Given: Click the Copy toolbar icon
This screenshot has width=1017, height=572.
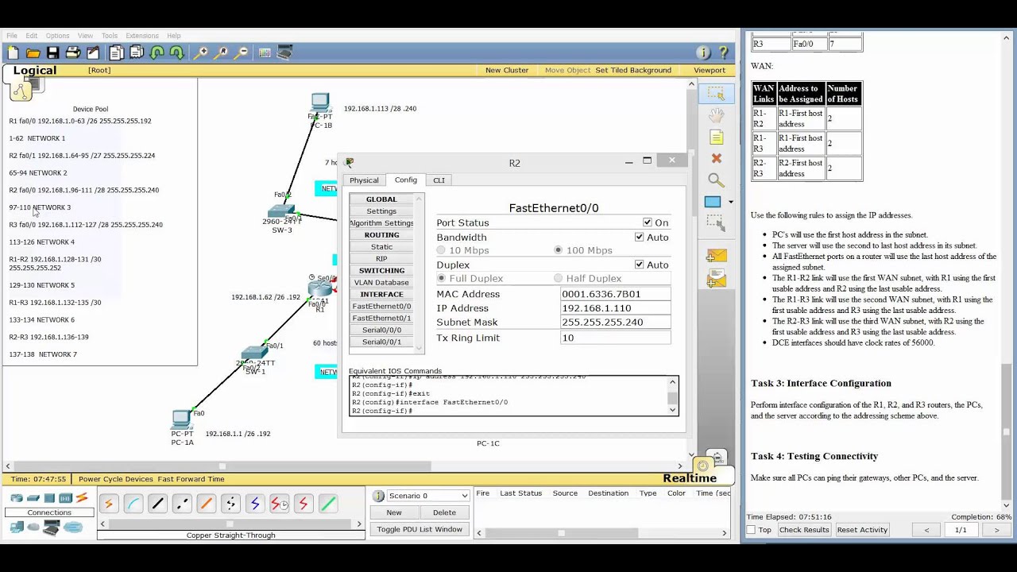Looking at the screenshot, I should pyautogui.click(x=116, y=53).
